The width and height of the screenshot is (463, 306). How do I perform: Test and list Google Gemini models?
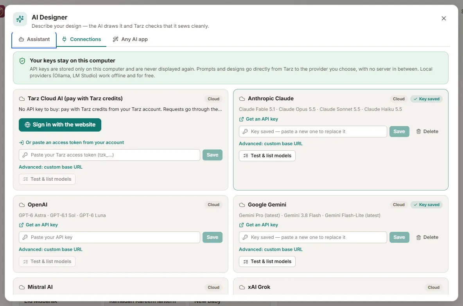267,262
